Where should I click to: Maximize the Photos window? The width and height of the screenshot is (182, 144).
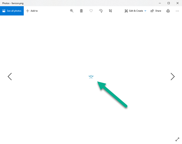(x=169, y=3)
